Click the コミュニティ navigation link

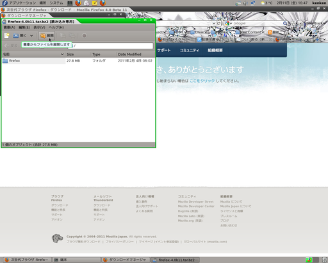[190, 50]
